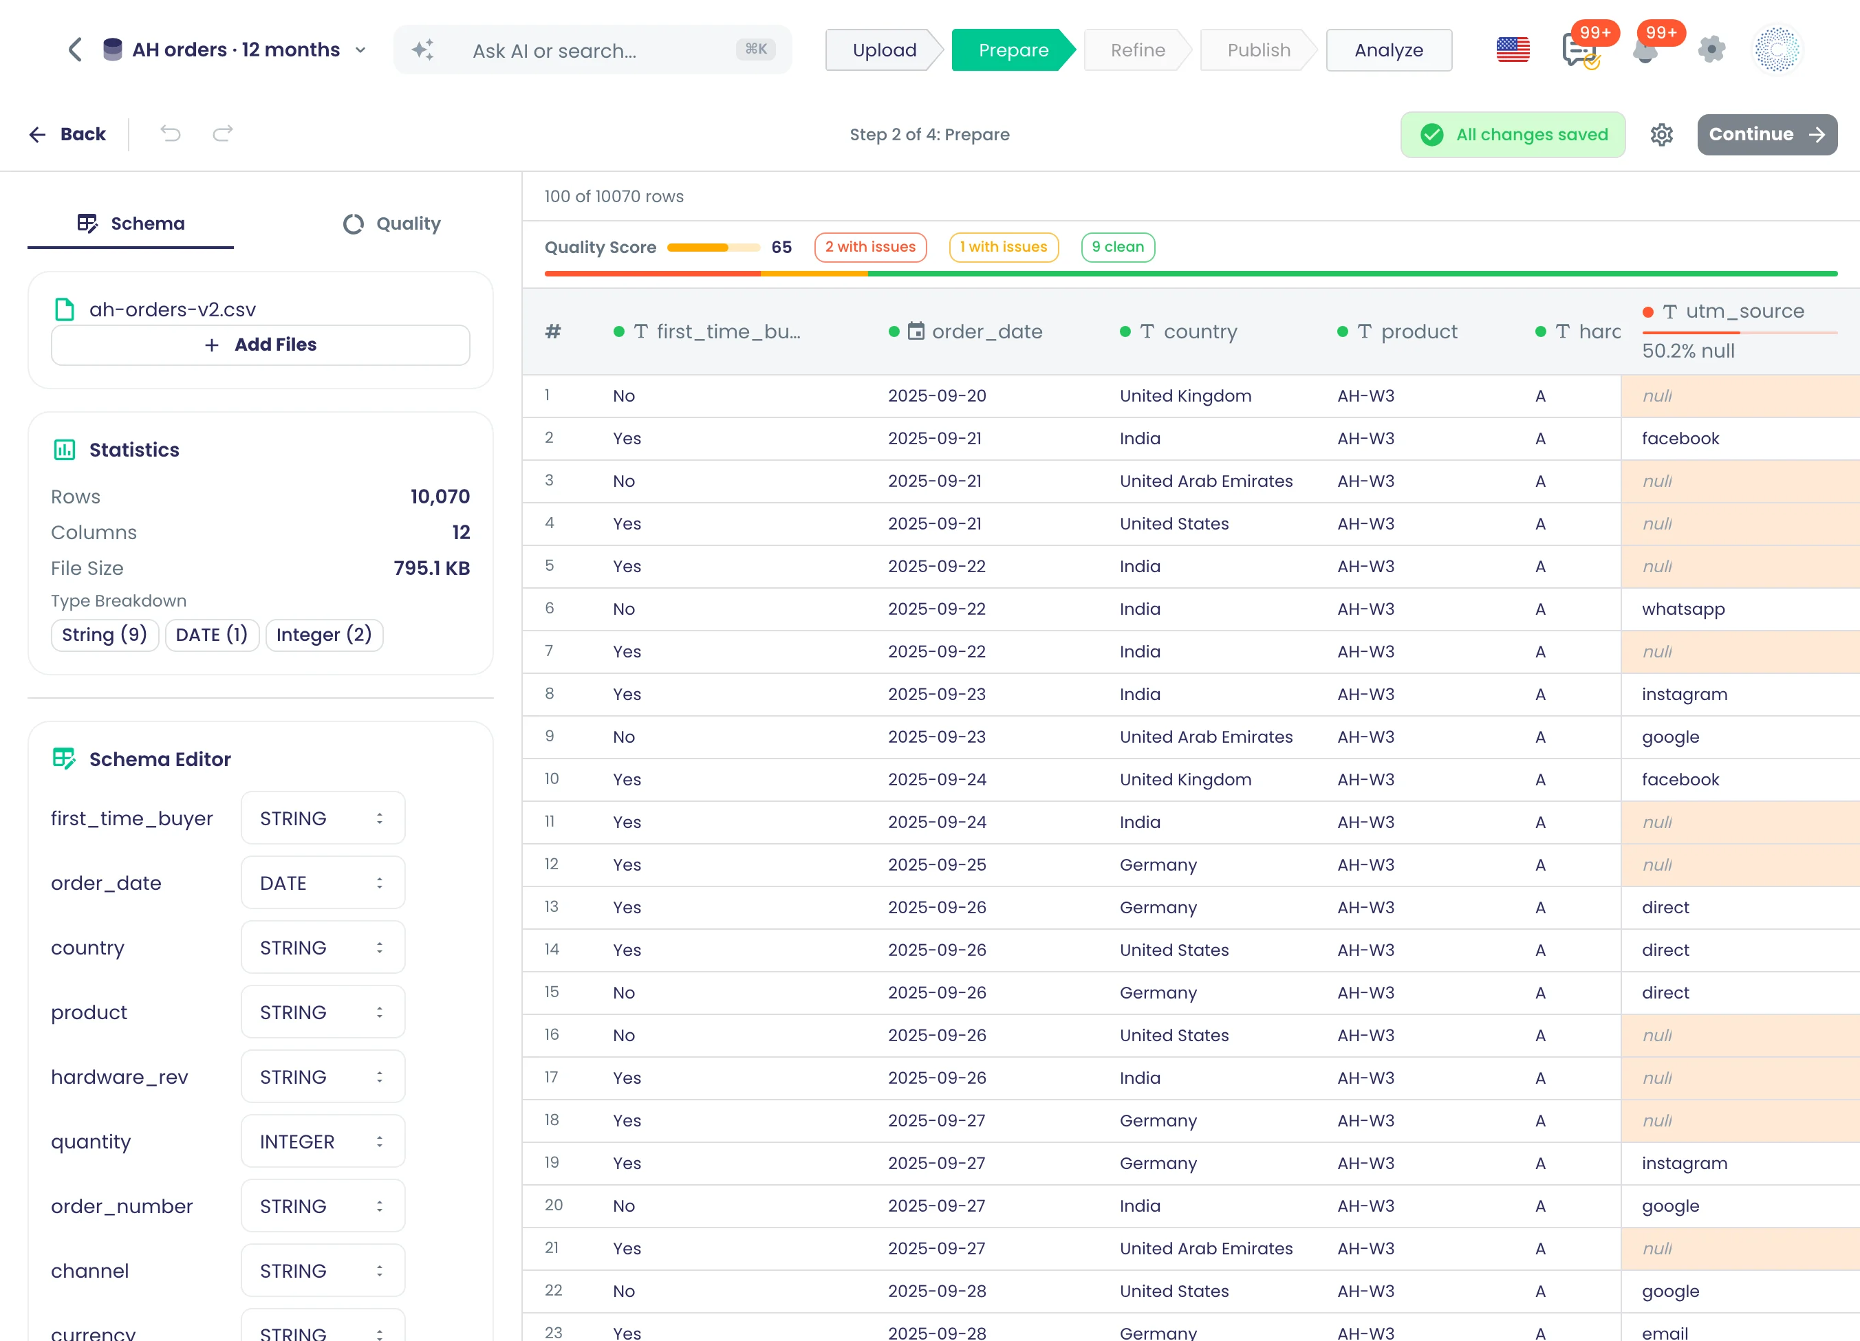Filter by 1 with issues badge
Image resolution: width=1860 pixels, height=1341 pixels.
1003,247
